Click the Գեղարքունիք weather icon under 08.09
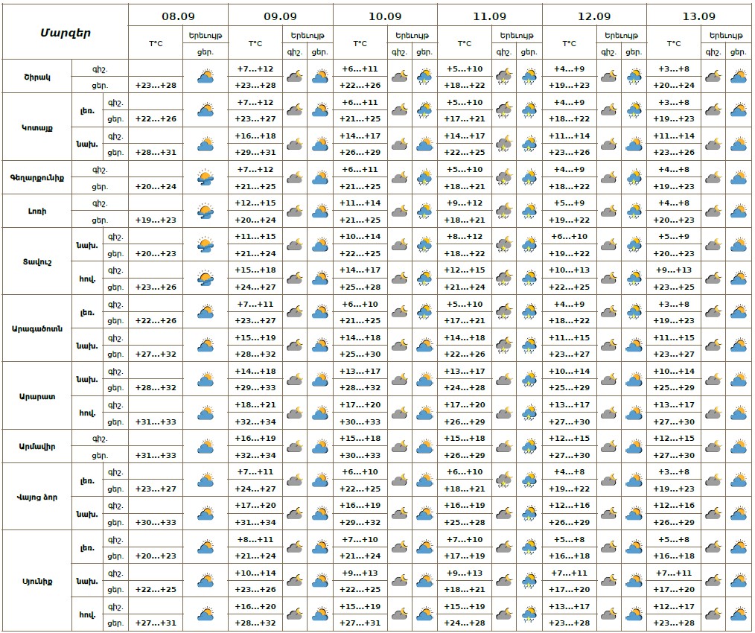The width and height of the screenshot is (755, 633). click(206, 177)
